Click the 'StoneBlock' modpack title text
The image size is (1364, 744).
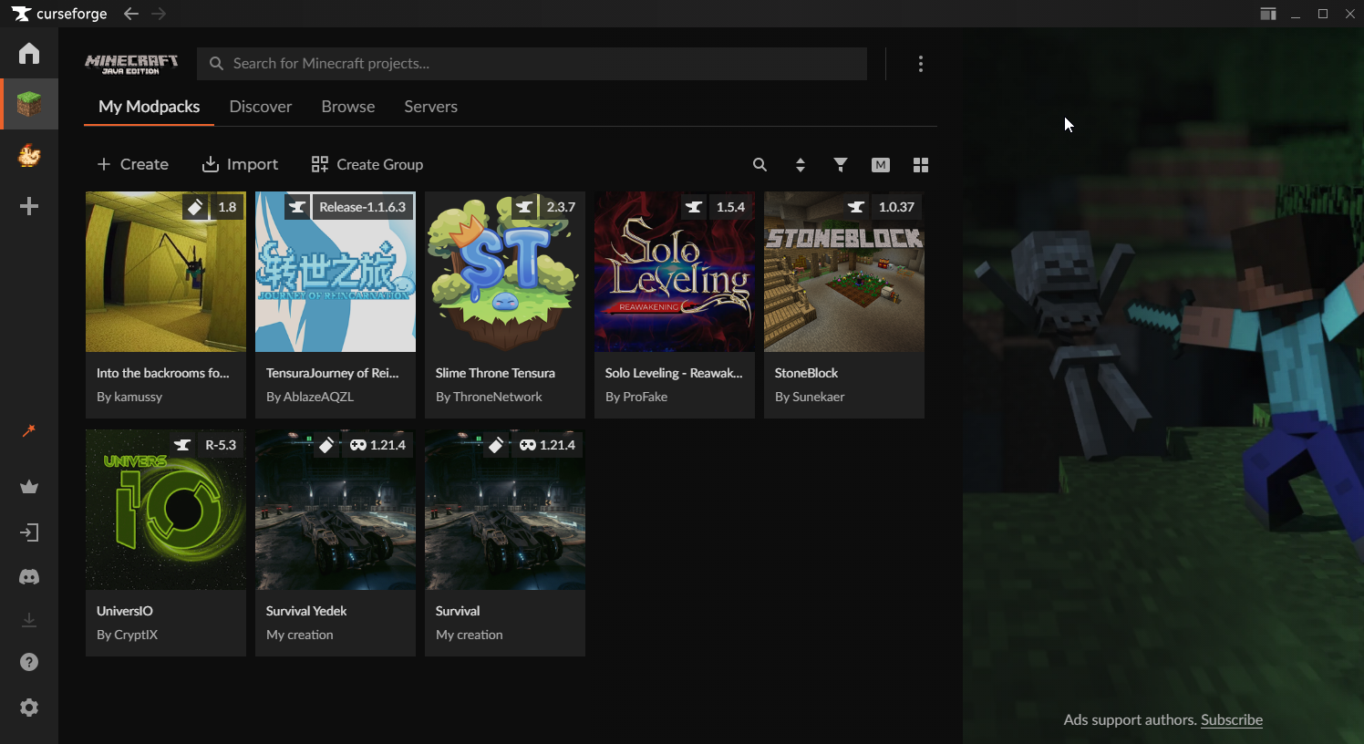click(x=806, y=373)
